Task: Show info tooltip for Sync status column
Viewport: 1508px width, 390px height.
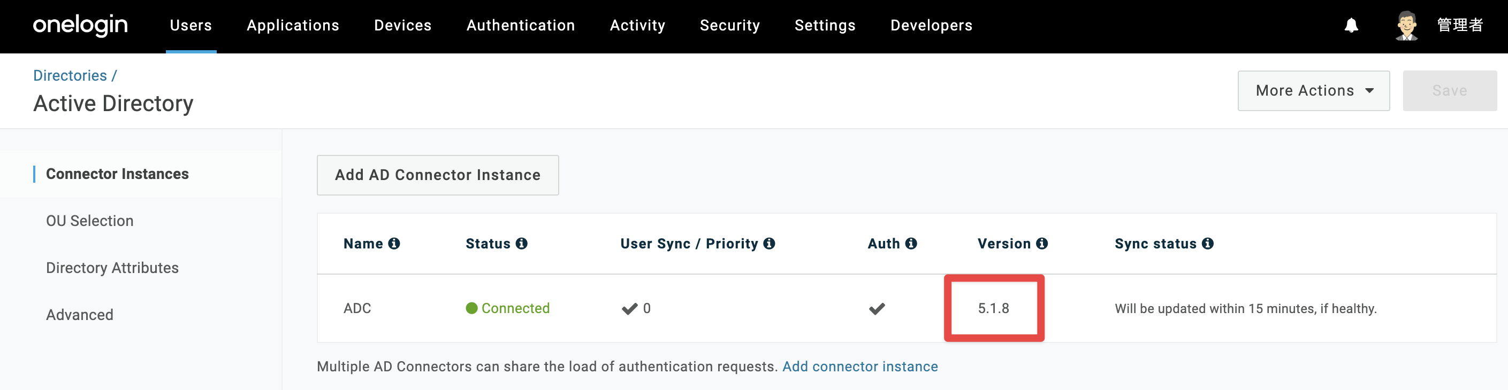Action: [1208, 243]
